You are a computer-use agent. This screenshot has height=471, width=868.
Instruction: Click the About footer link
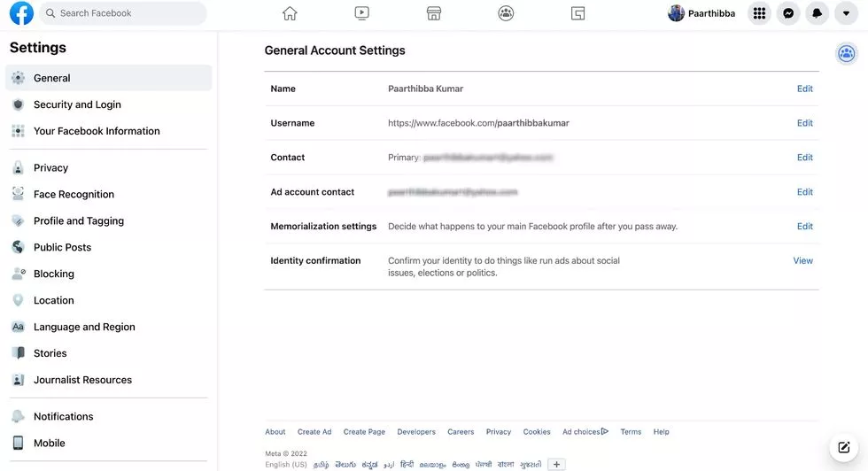[x=275, y=432]
